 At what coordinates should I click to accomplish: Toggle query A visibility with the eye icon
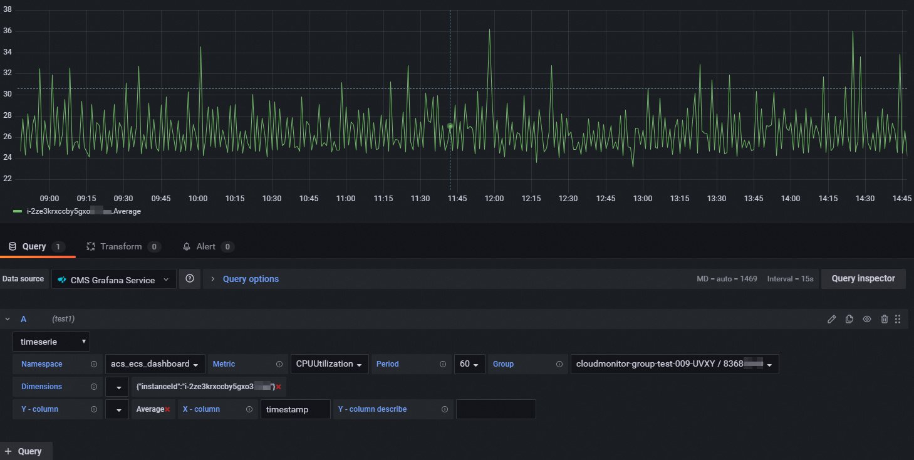[866, 319]
